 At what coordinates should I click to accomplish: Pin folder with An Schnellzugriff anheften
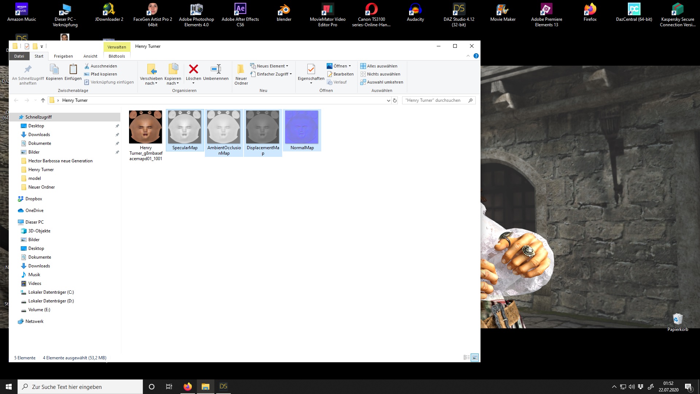point(28,69)
